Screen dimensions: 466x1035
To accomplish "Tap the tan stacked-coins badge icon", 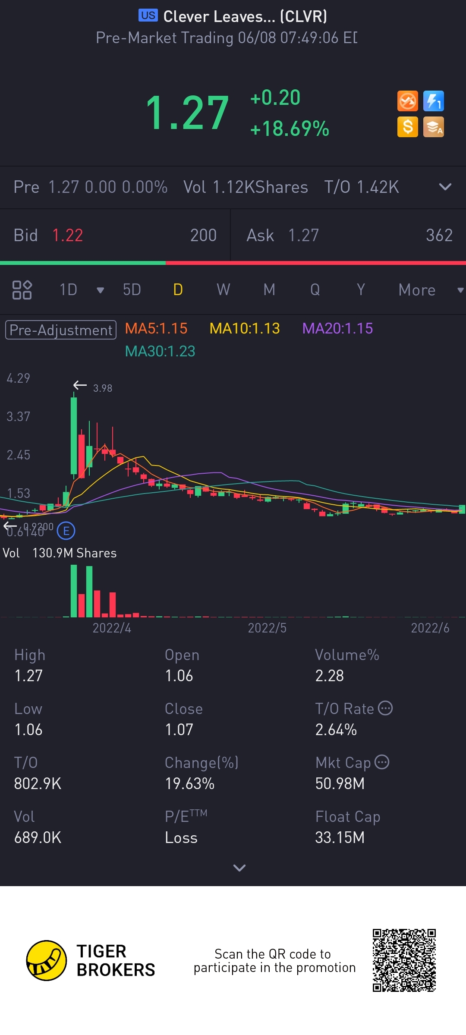I will click(x=434, y=127).
